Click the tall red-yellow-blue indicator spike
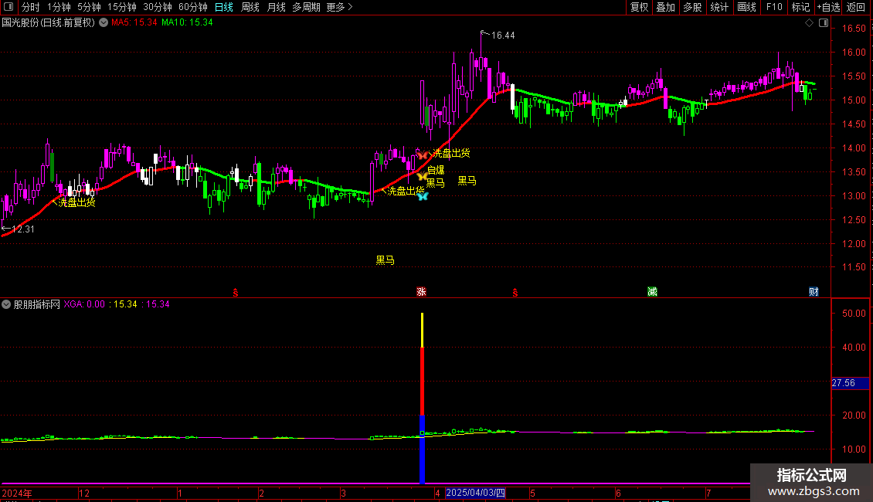This screenshot has height=502, width=873. [422, 398]
